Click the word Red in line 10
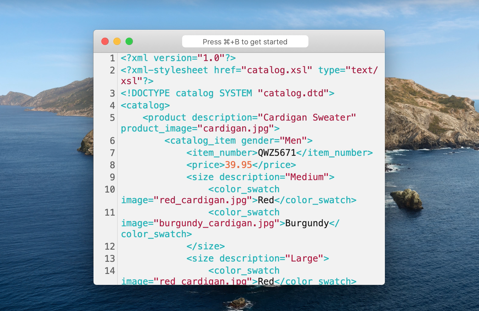Screen dimensions: 479x311 point(266,200)
